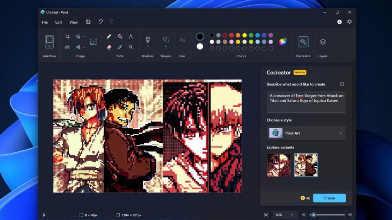Pick the green palette color
The width and height of the screenshot is (392, 220).
251,35
